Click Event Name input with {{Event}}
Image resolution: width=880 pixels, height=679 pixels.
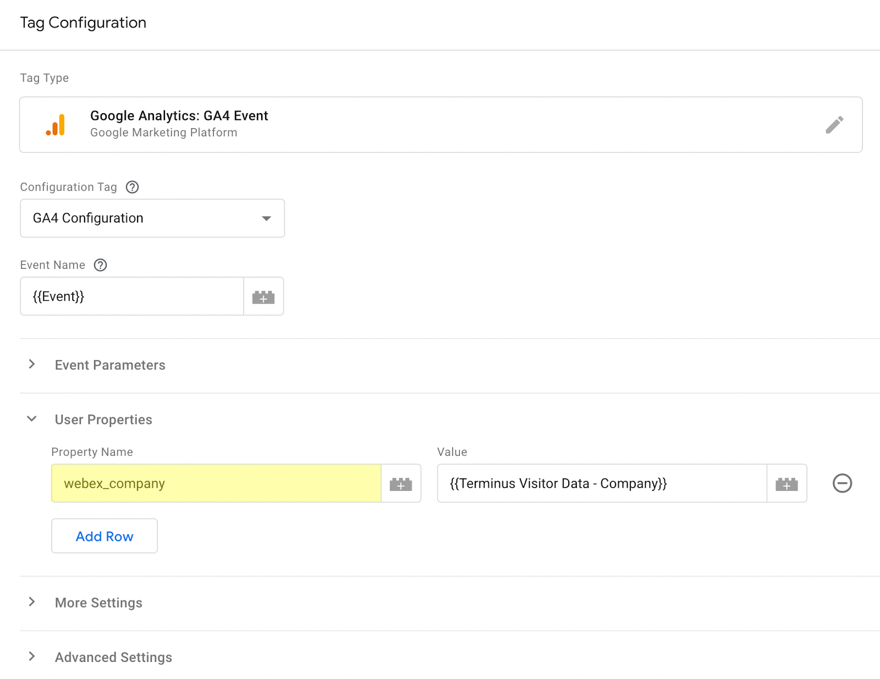[132, 297]
